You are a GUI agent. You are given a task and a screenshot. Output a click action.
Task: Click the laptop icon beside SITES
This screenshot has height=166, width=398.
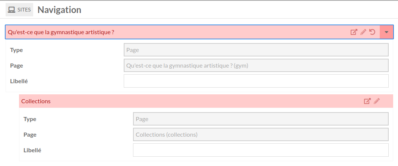tap(12, 10)
